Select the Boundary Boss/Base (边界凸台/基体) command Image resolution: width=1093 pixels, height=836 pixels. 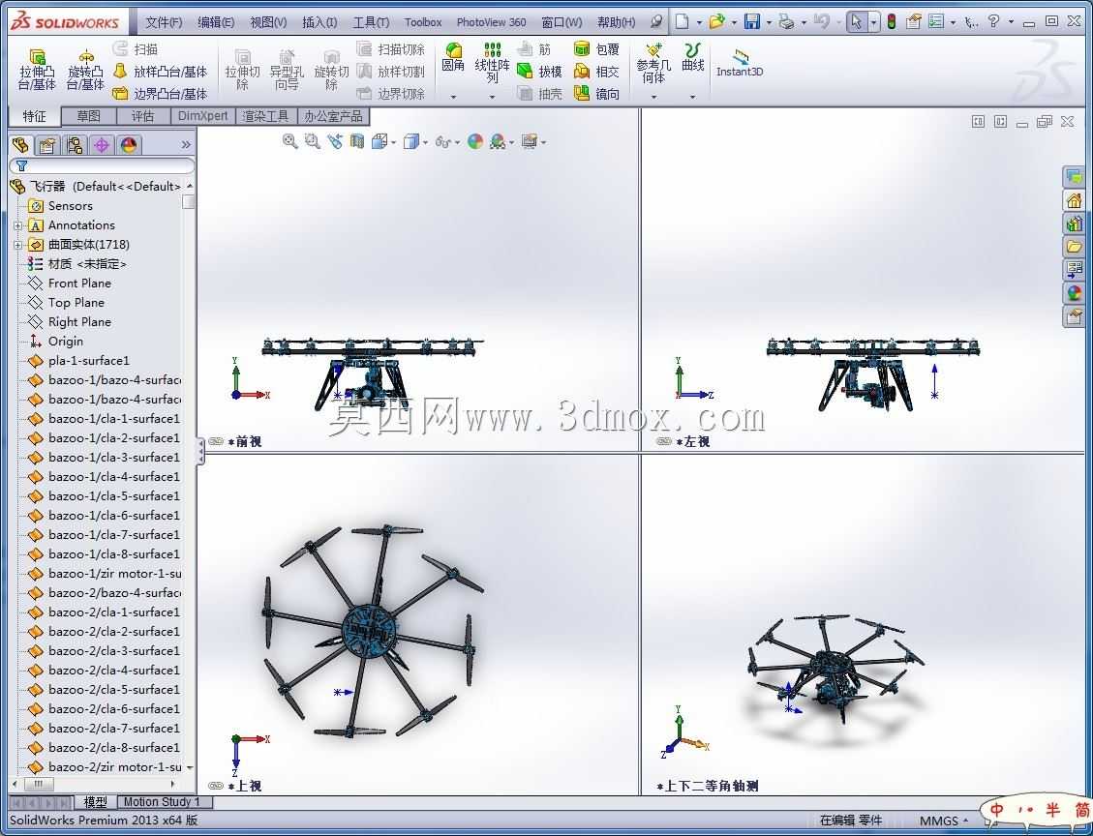[x=161, y=93]
